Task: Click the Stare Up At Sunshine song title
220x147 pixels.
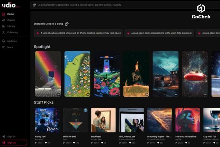Action: click(x=186, y=137)
